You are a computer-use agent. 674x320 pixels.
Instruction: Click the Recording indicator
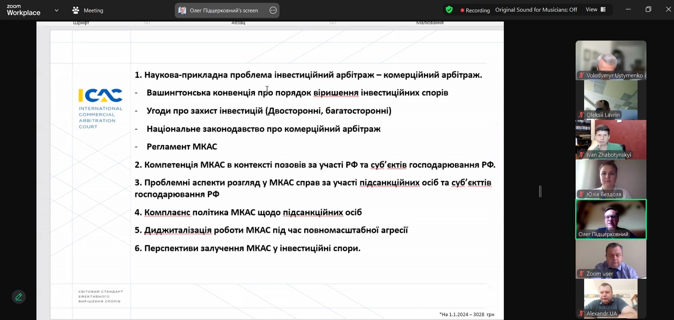point(475,10)
